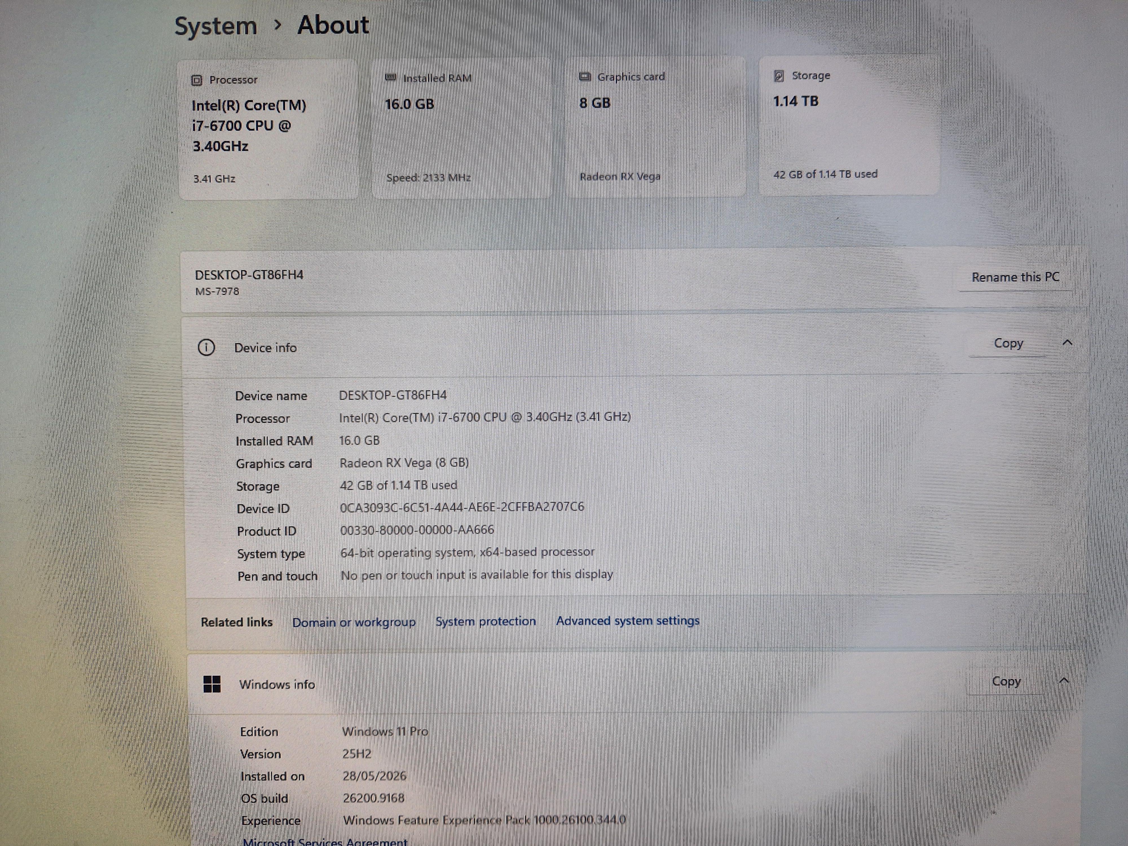Open Microsoft Services Agreement link
The width and height of the screenshot is (1128, 846).
(325, 841)
